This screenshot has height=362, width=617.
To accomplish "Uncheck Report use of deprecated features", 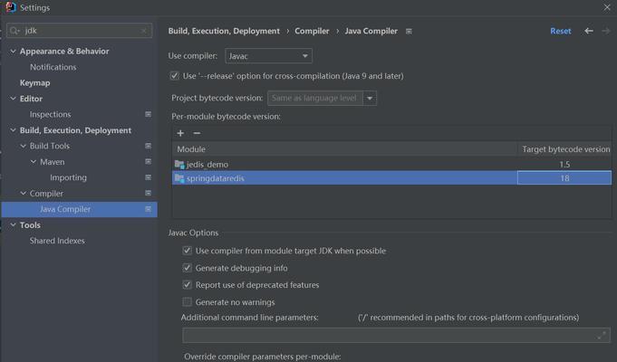I will pos(187,285).
